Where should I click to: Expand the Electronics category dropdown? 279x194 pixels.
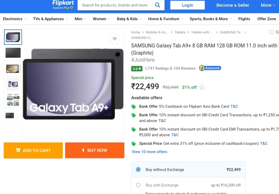point(15,19)
